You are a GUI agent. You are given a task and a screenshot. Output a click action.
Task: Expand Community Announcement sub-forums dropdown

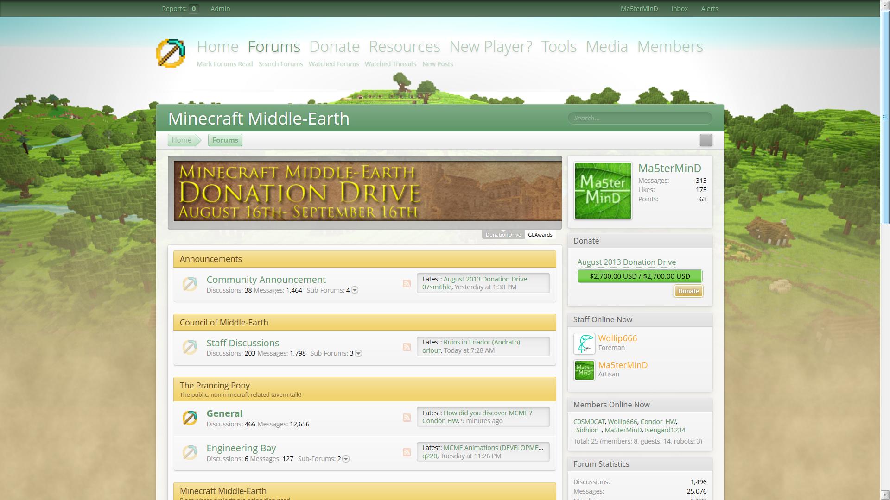(355, 290)
